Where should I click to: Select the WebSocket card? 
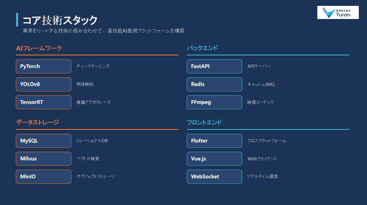coord(214,177)
